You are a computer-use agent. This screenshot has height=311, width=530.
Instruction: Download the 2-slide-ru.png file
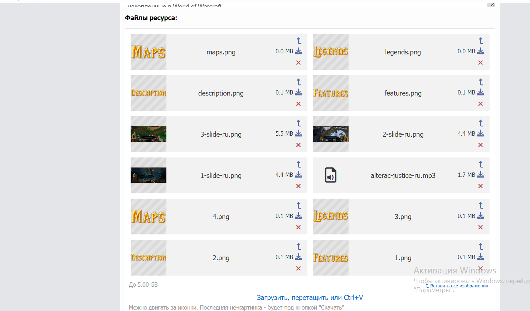[481, 133]
